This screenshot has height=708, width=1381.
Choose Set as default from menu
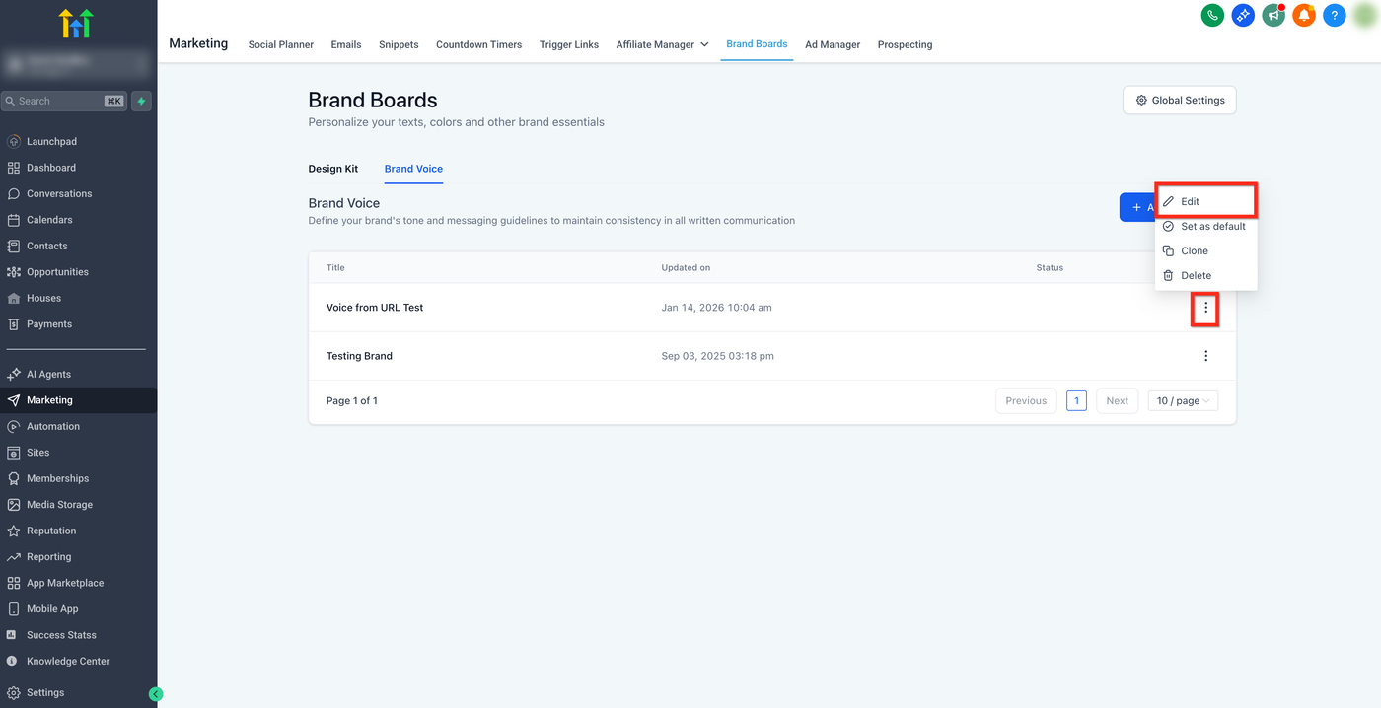[x=1205, y=226]
